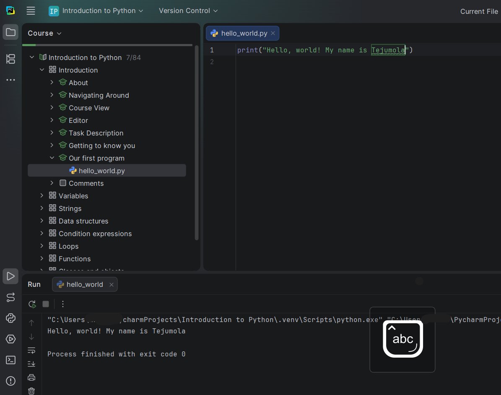Image resolution: width=501 pixels, height=395 pixels.
Task: Open the Terminal tool window
Action: (10, 360)
